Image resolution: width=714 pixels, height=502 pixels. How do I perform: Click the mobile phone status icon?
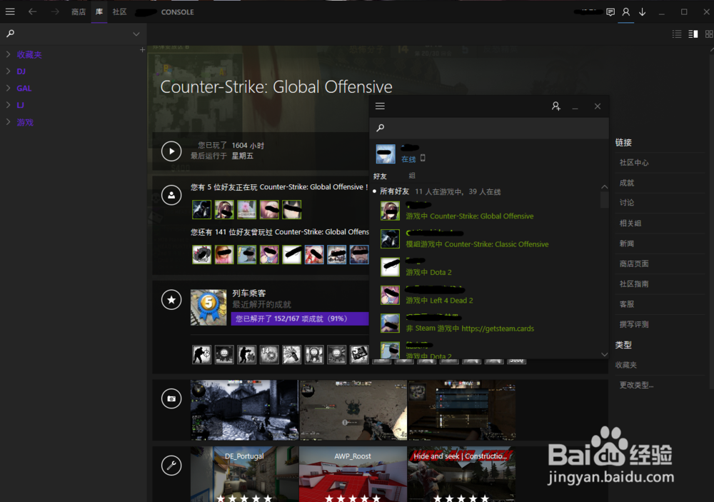click(x=423, y=158)
